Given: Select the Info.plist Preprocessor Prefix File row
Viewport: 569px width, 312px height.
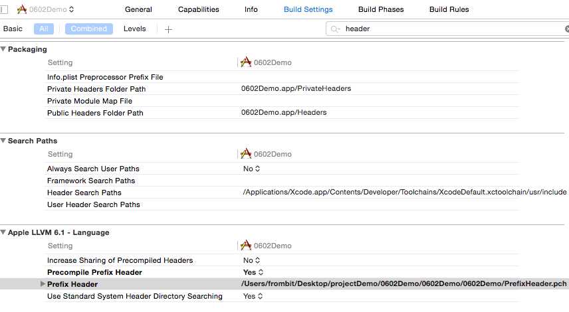Looking at the screenshot, I should [283, 77].
